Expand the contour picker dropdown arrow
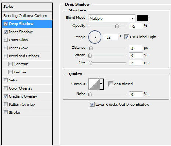 pos(101,84)
